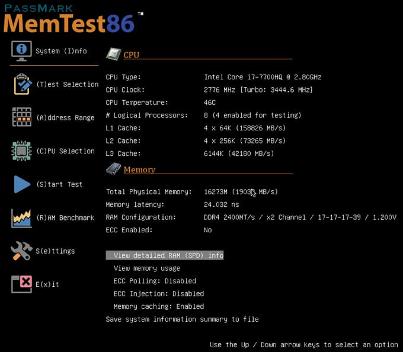Viewport: 403px width, 352px height.
Task: Open the (C)PU Selection menu label
Action: (x=65, y=151)
